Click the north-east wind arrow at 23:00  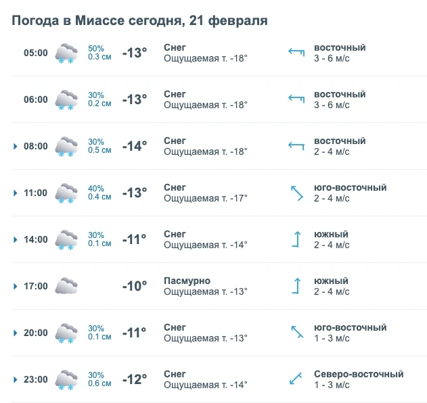click(x=296, y=379)
